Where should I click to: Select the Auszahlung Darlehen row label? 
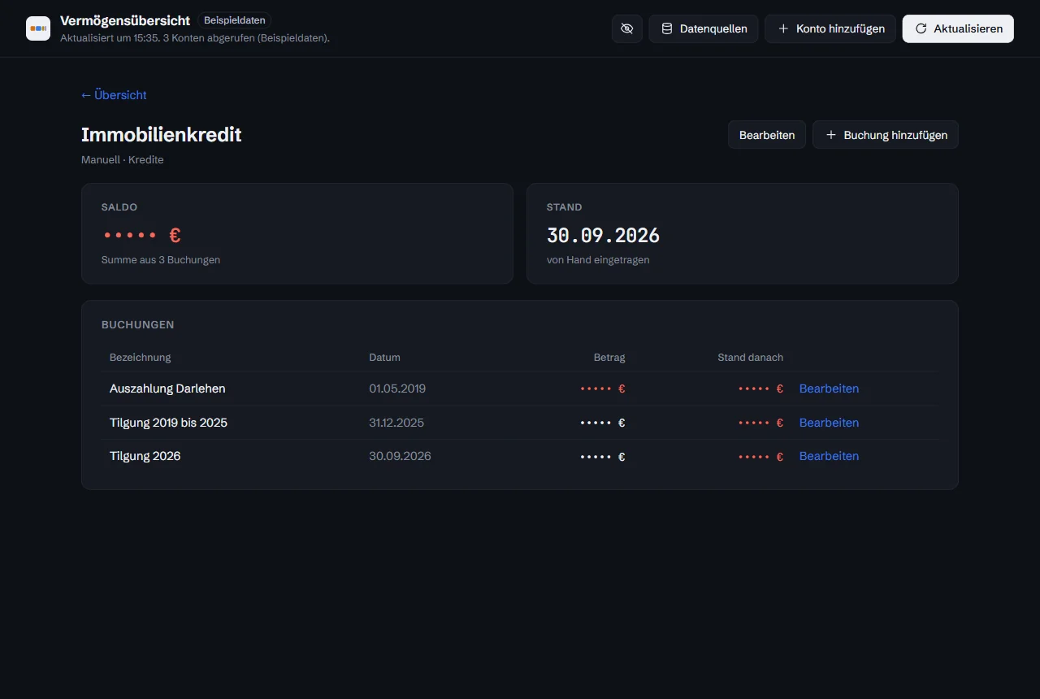point(167,389)
